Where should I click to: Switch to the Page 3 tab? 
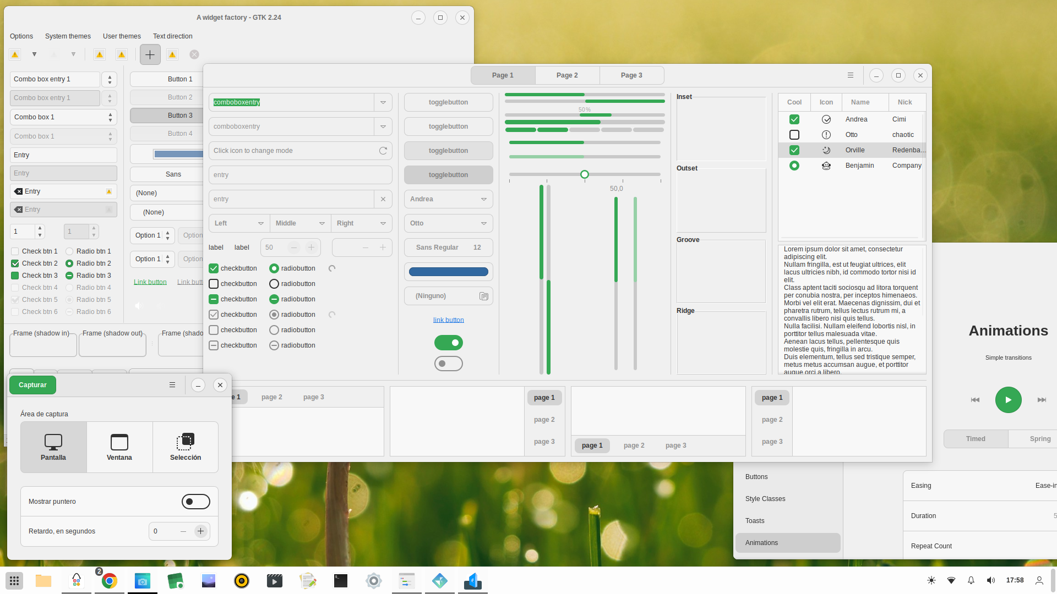[x=631, y=75]
